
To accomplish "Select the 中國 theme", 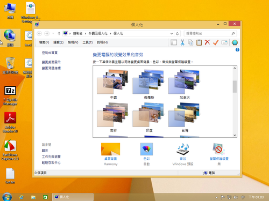I will click(113, 84).
